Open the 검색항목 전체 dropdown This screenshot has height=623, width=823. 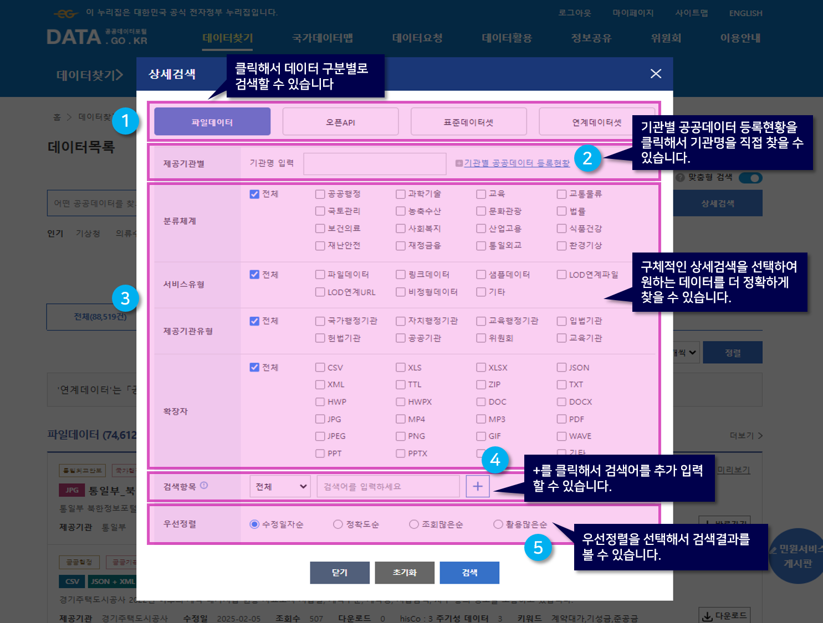tap(280, 486)
